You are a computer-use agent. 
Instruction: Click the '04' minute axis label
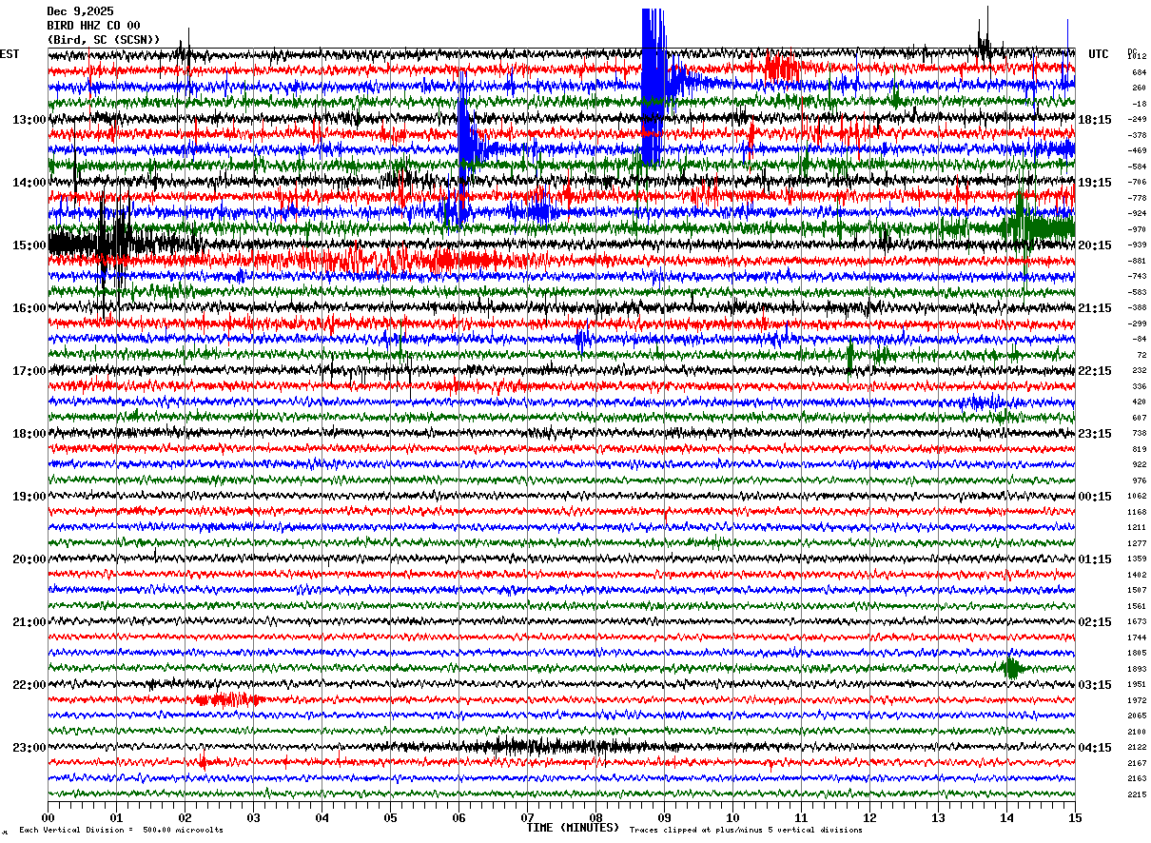click(322, 817)
